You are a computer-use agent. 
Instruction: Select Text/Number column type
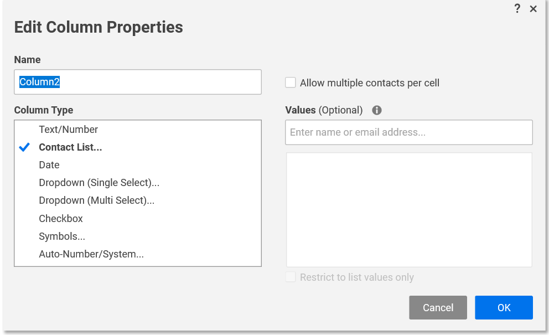tap(68, 130)
